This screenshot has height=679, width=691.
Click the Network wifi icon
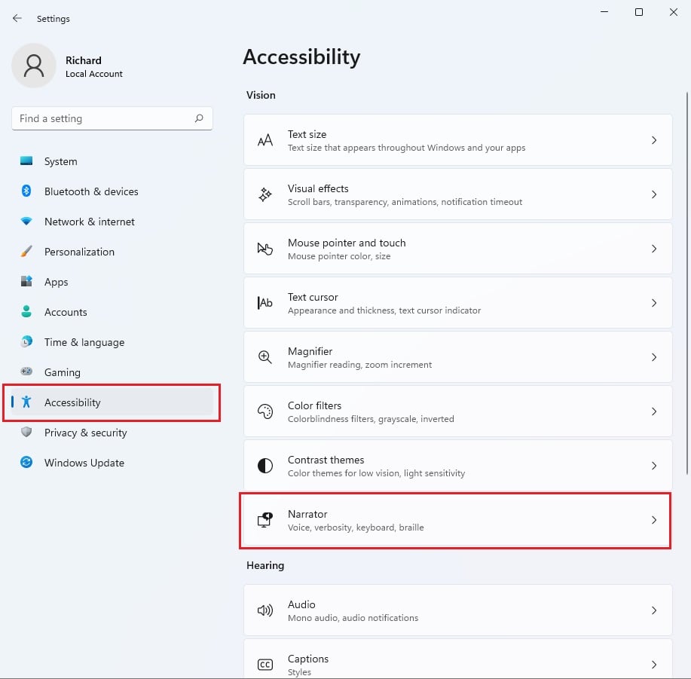coord(26,222)
